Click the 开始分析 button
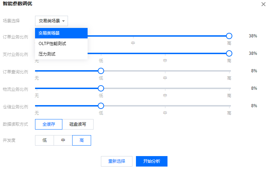267x169 pixels. pyautogui.click(x=152, y=161)
